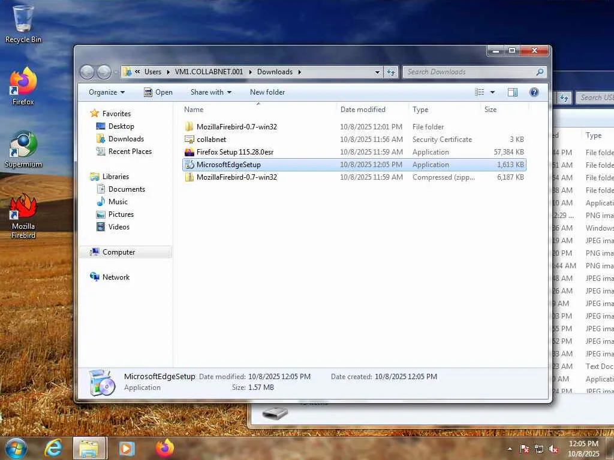The height and width of the screenshot is (460, 614).
Task: Toggle the preview pane button
Action: 512,92
